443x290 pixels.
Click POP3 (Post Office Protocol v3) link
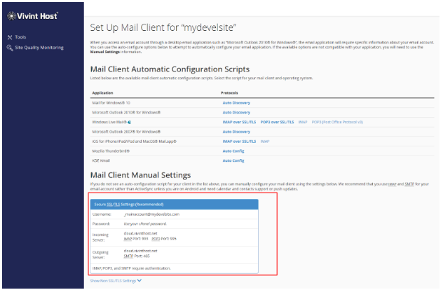pos(338,122)
